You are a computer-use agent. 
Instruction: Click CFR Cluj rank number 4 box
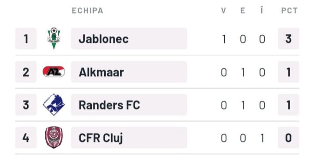[x=26, y=138]
